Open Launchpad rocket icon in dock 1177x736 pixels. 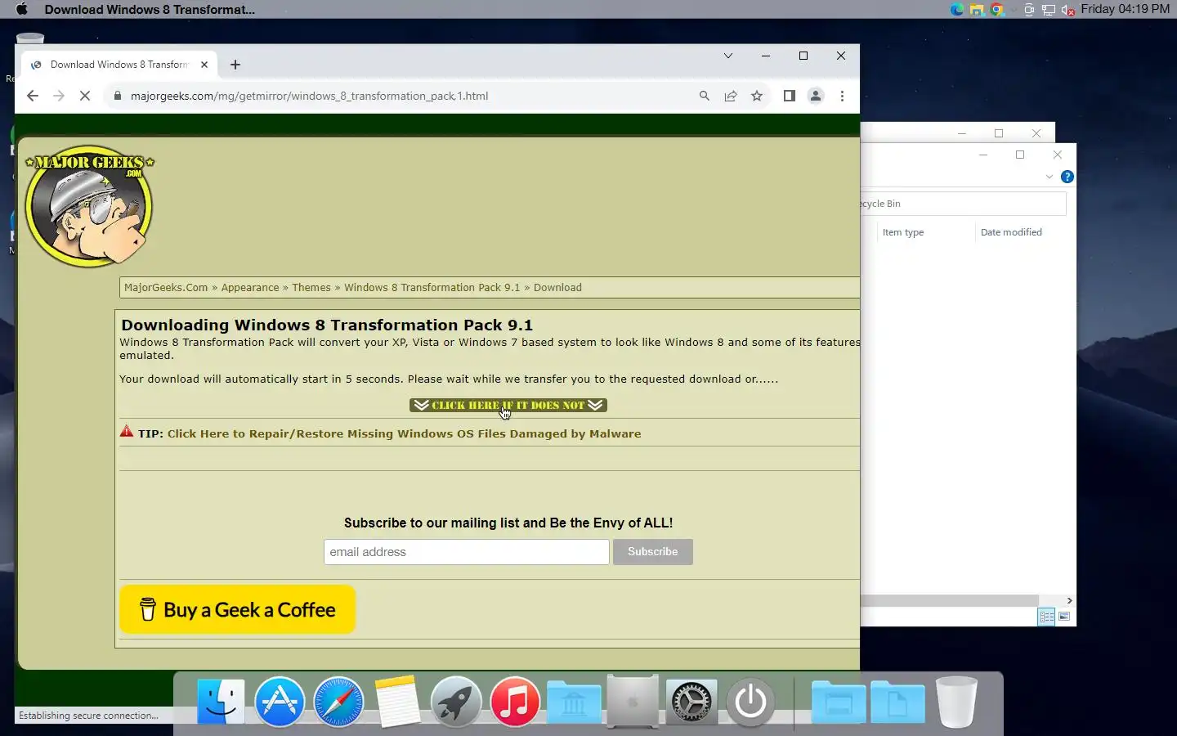click(456, 702)
